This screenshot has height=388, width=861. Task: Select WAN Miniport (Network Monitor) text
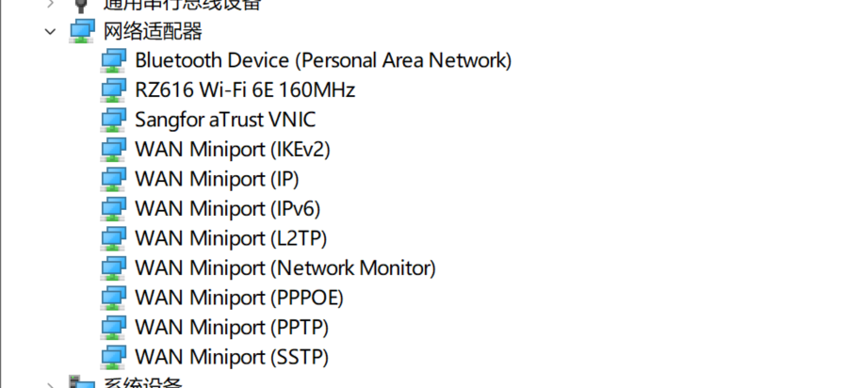[285, 268]
